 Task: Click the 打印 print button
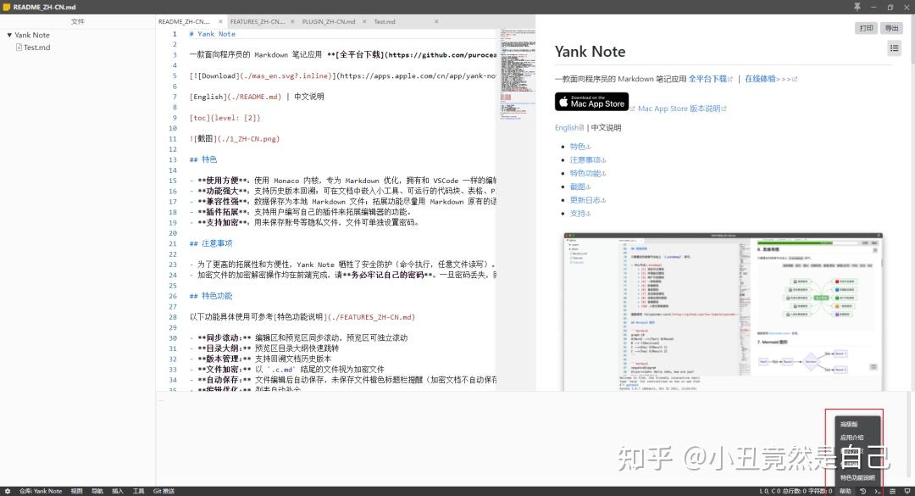click(865, 28)
